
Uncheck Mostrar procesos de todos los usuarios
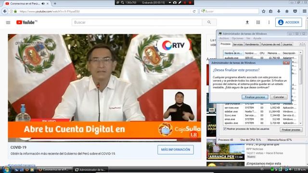[x=225, y=129]
